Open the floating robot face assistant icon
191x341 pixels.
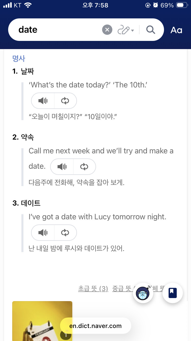[x=143, y=293]
